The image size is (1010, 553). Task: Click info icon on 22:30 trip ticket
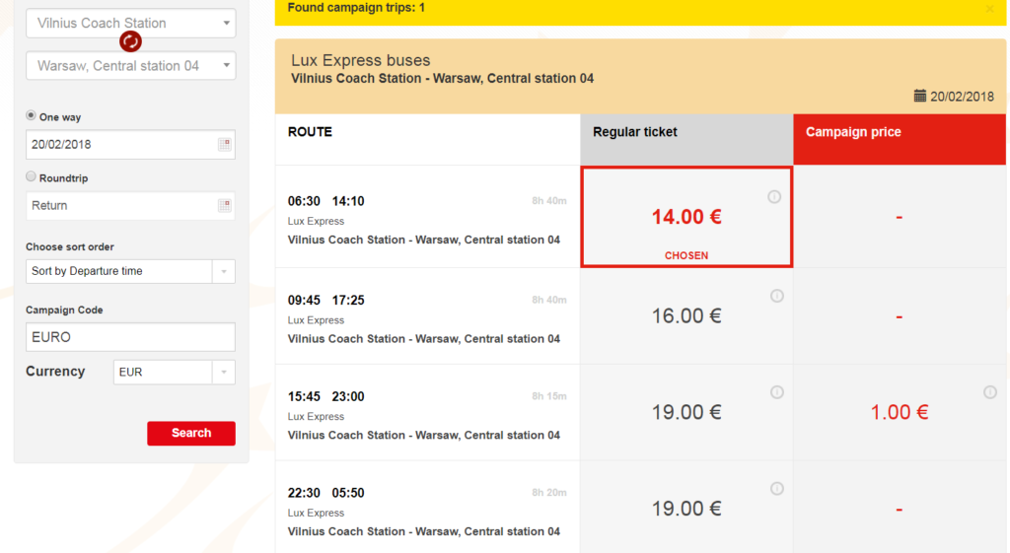point(777,488)
